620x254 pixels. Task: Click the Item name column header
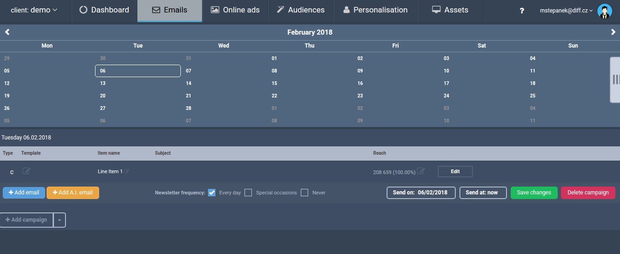point(109,153)
